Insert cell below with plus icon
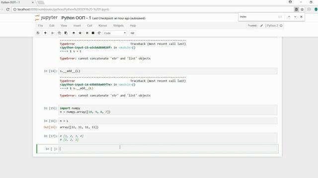Screen dimensions: 318x178 (45, 33)
